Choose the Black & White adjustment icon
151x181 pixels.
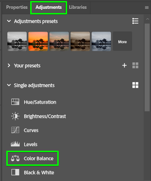pos(15,172)
